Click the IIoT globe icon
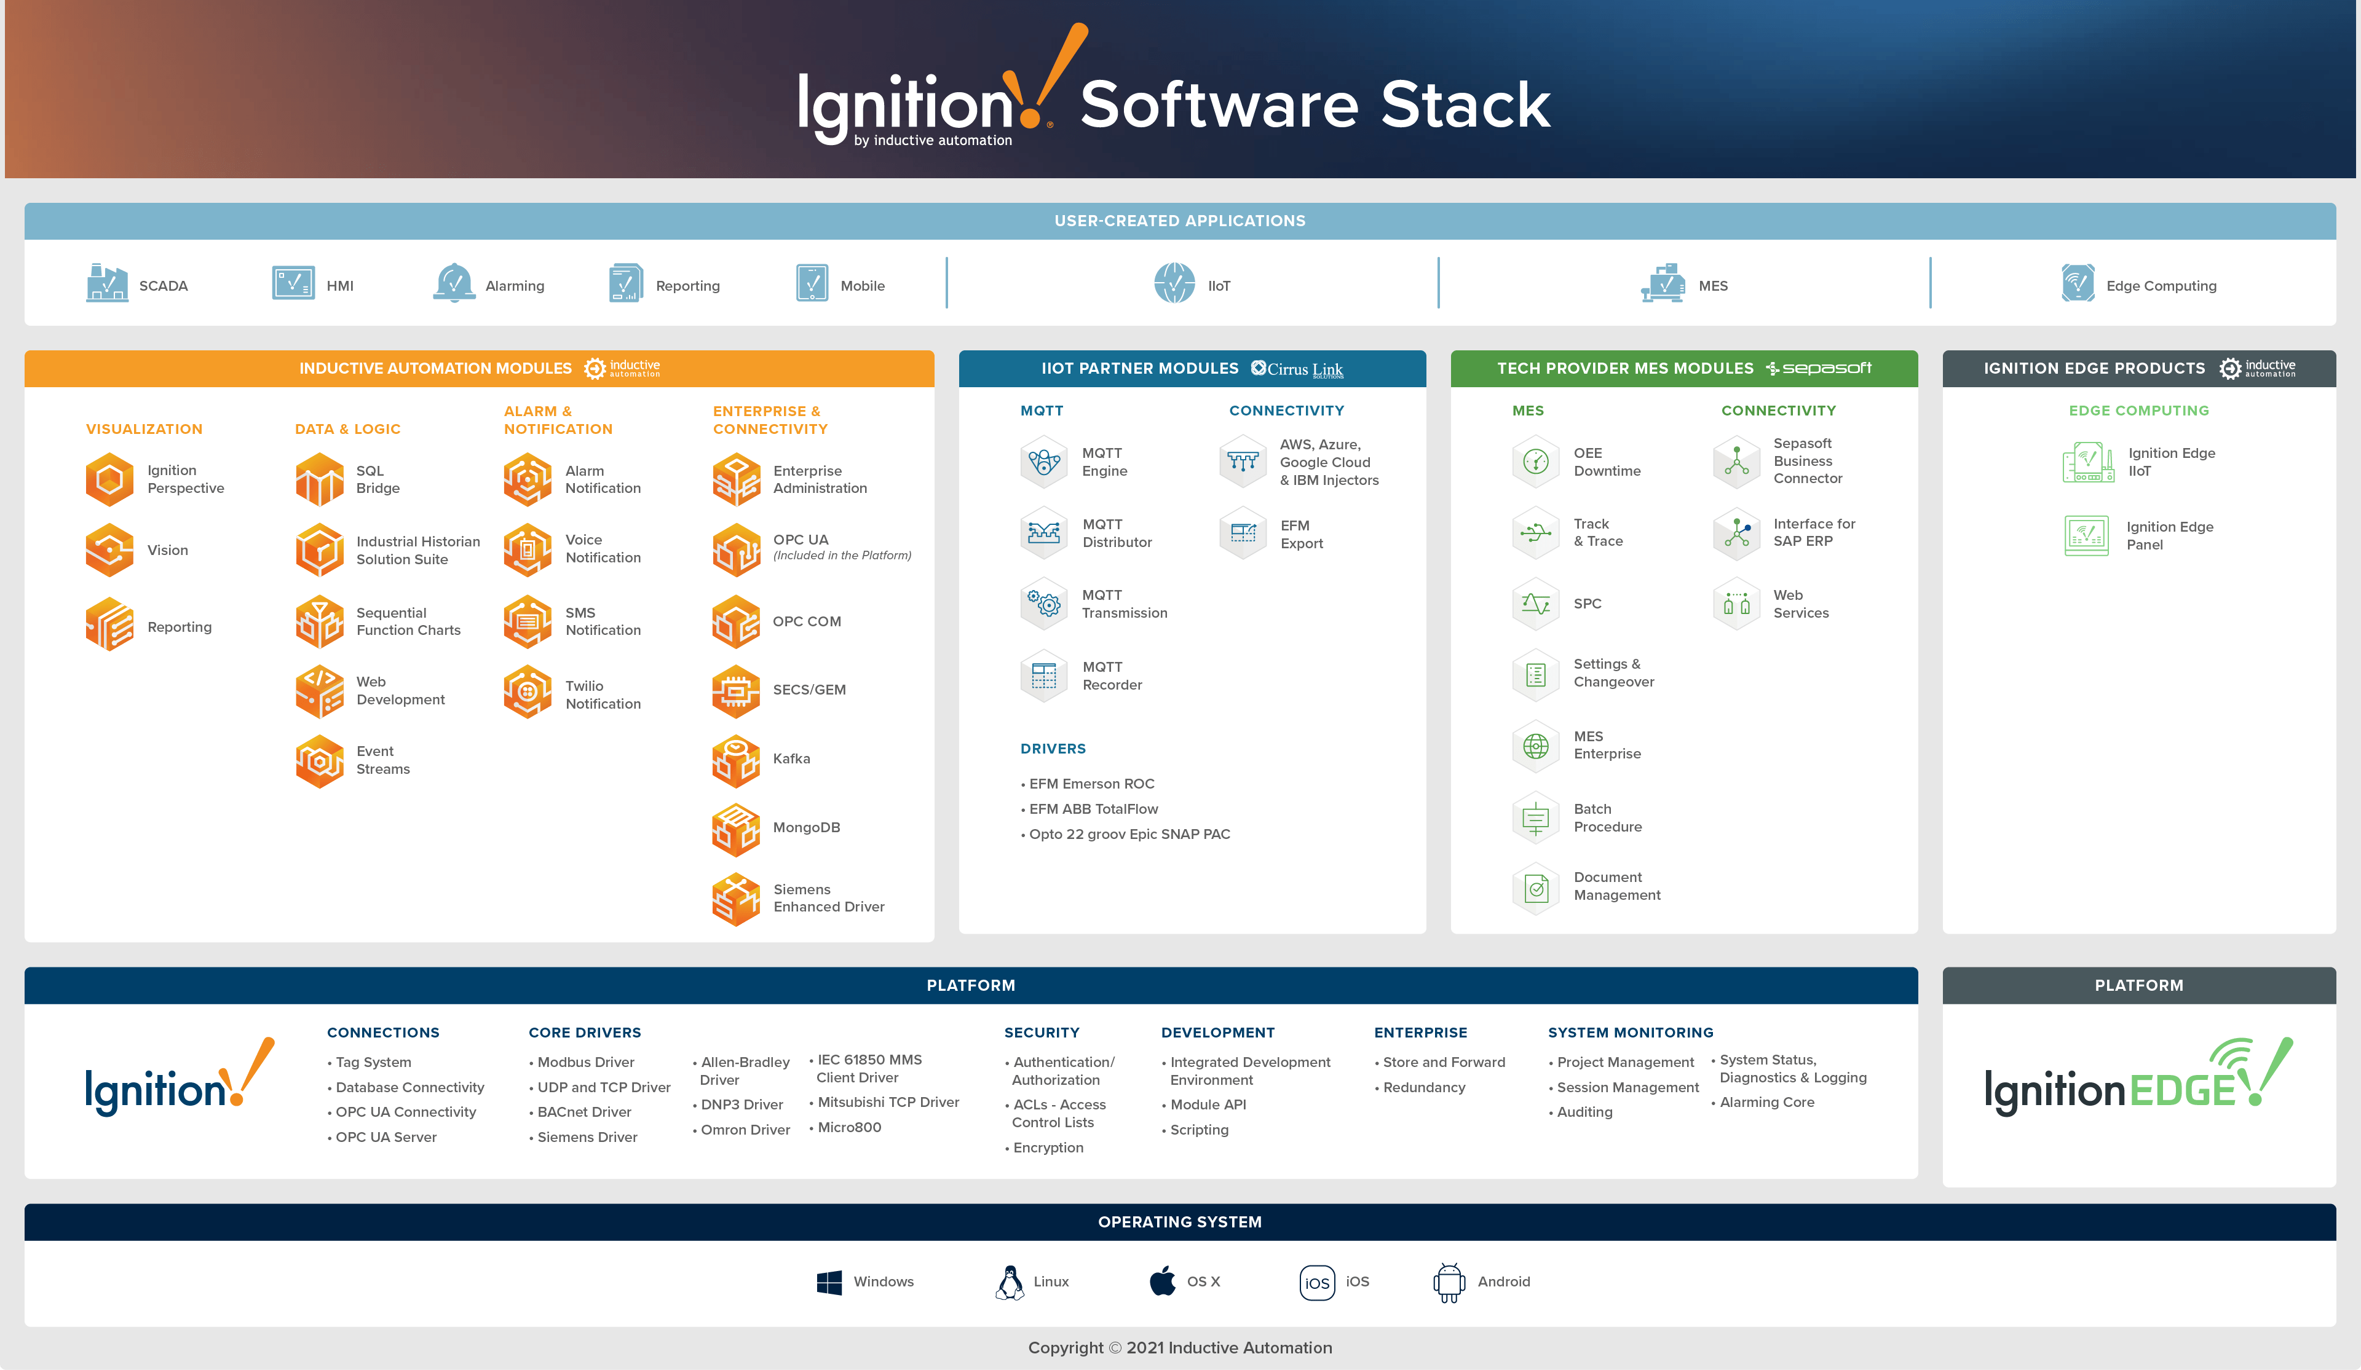Image resolution: width=2361 pixels, height=1370 pixels. (1175, 283)
